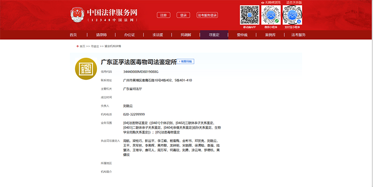Open the 法考服务登录 login button
373x187 pixels.
[207, 15]
